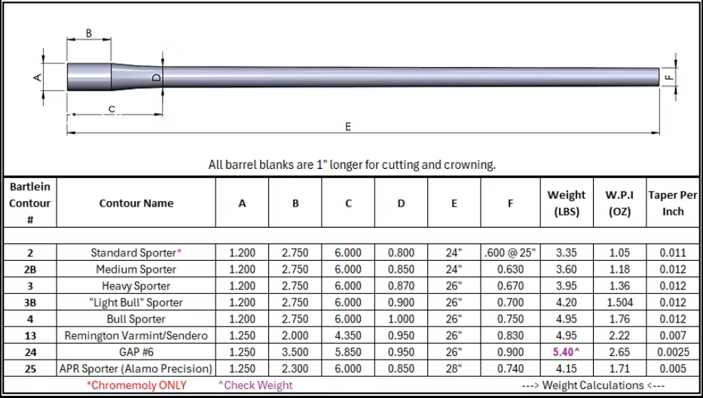Click the 'C' dimension label below the barrel
This screenshot has height=398, width=703.
coord(112,109)
